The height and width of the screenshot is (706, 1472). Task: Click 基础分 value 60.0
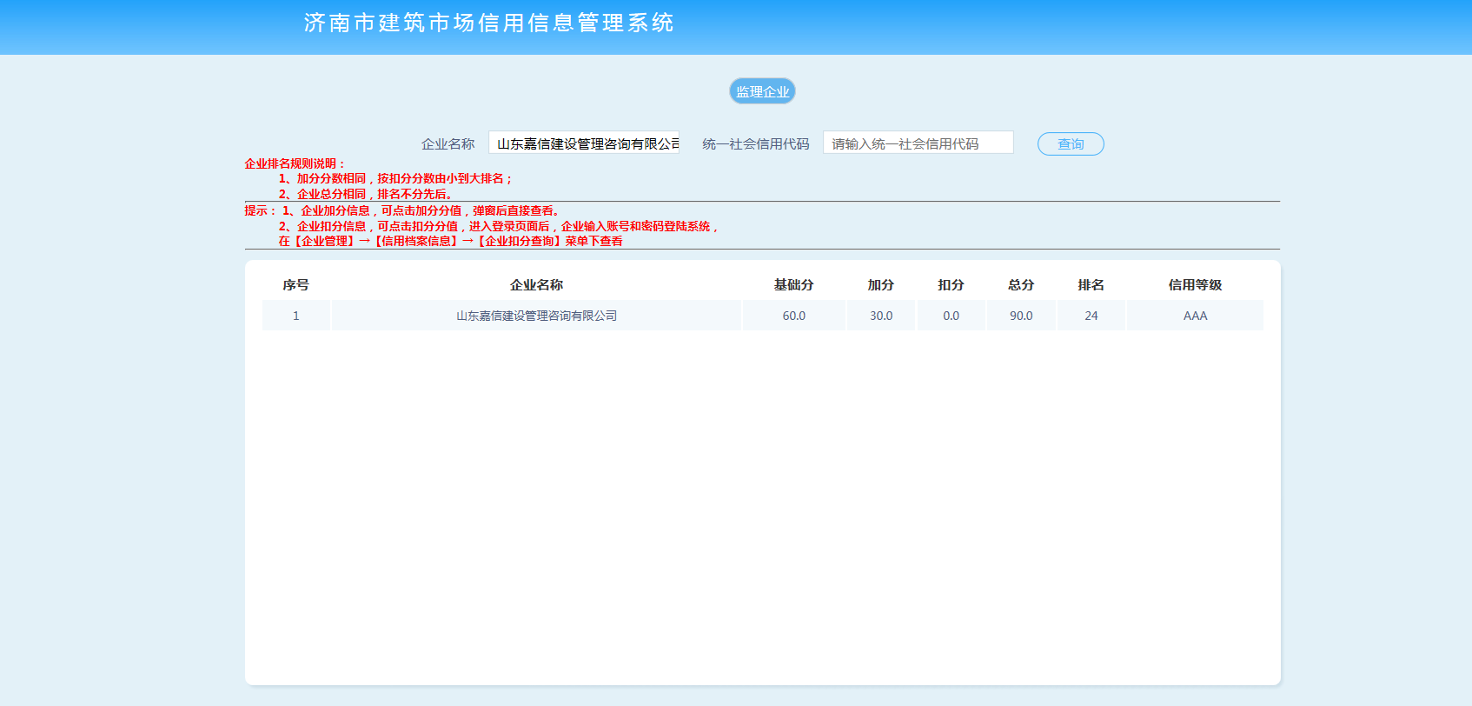pos(793,316)
